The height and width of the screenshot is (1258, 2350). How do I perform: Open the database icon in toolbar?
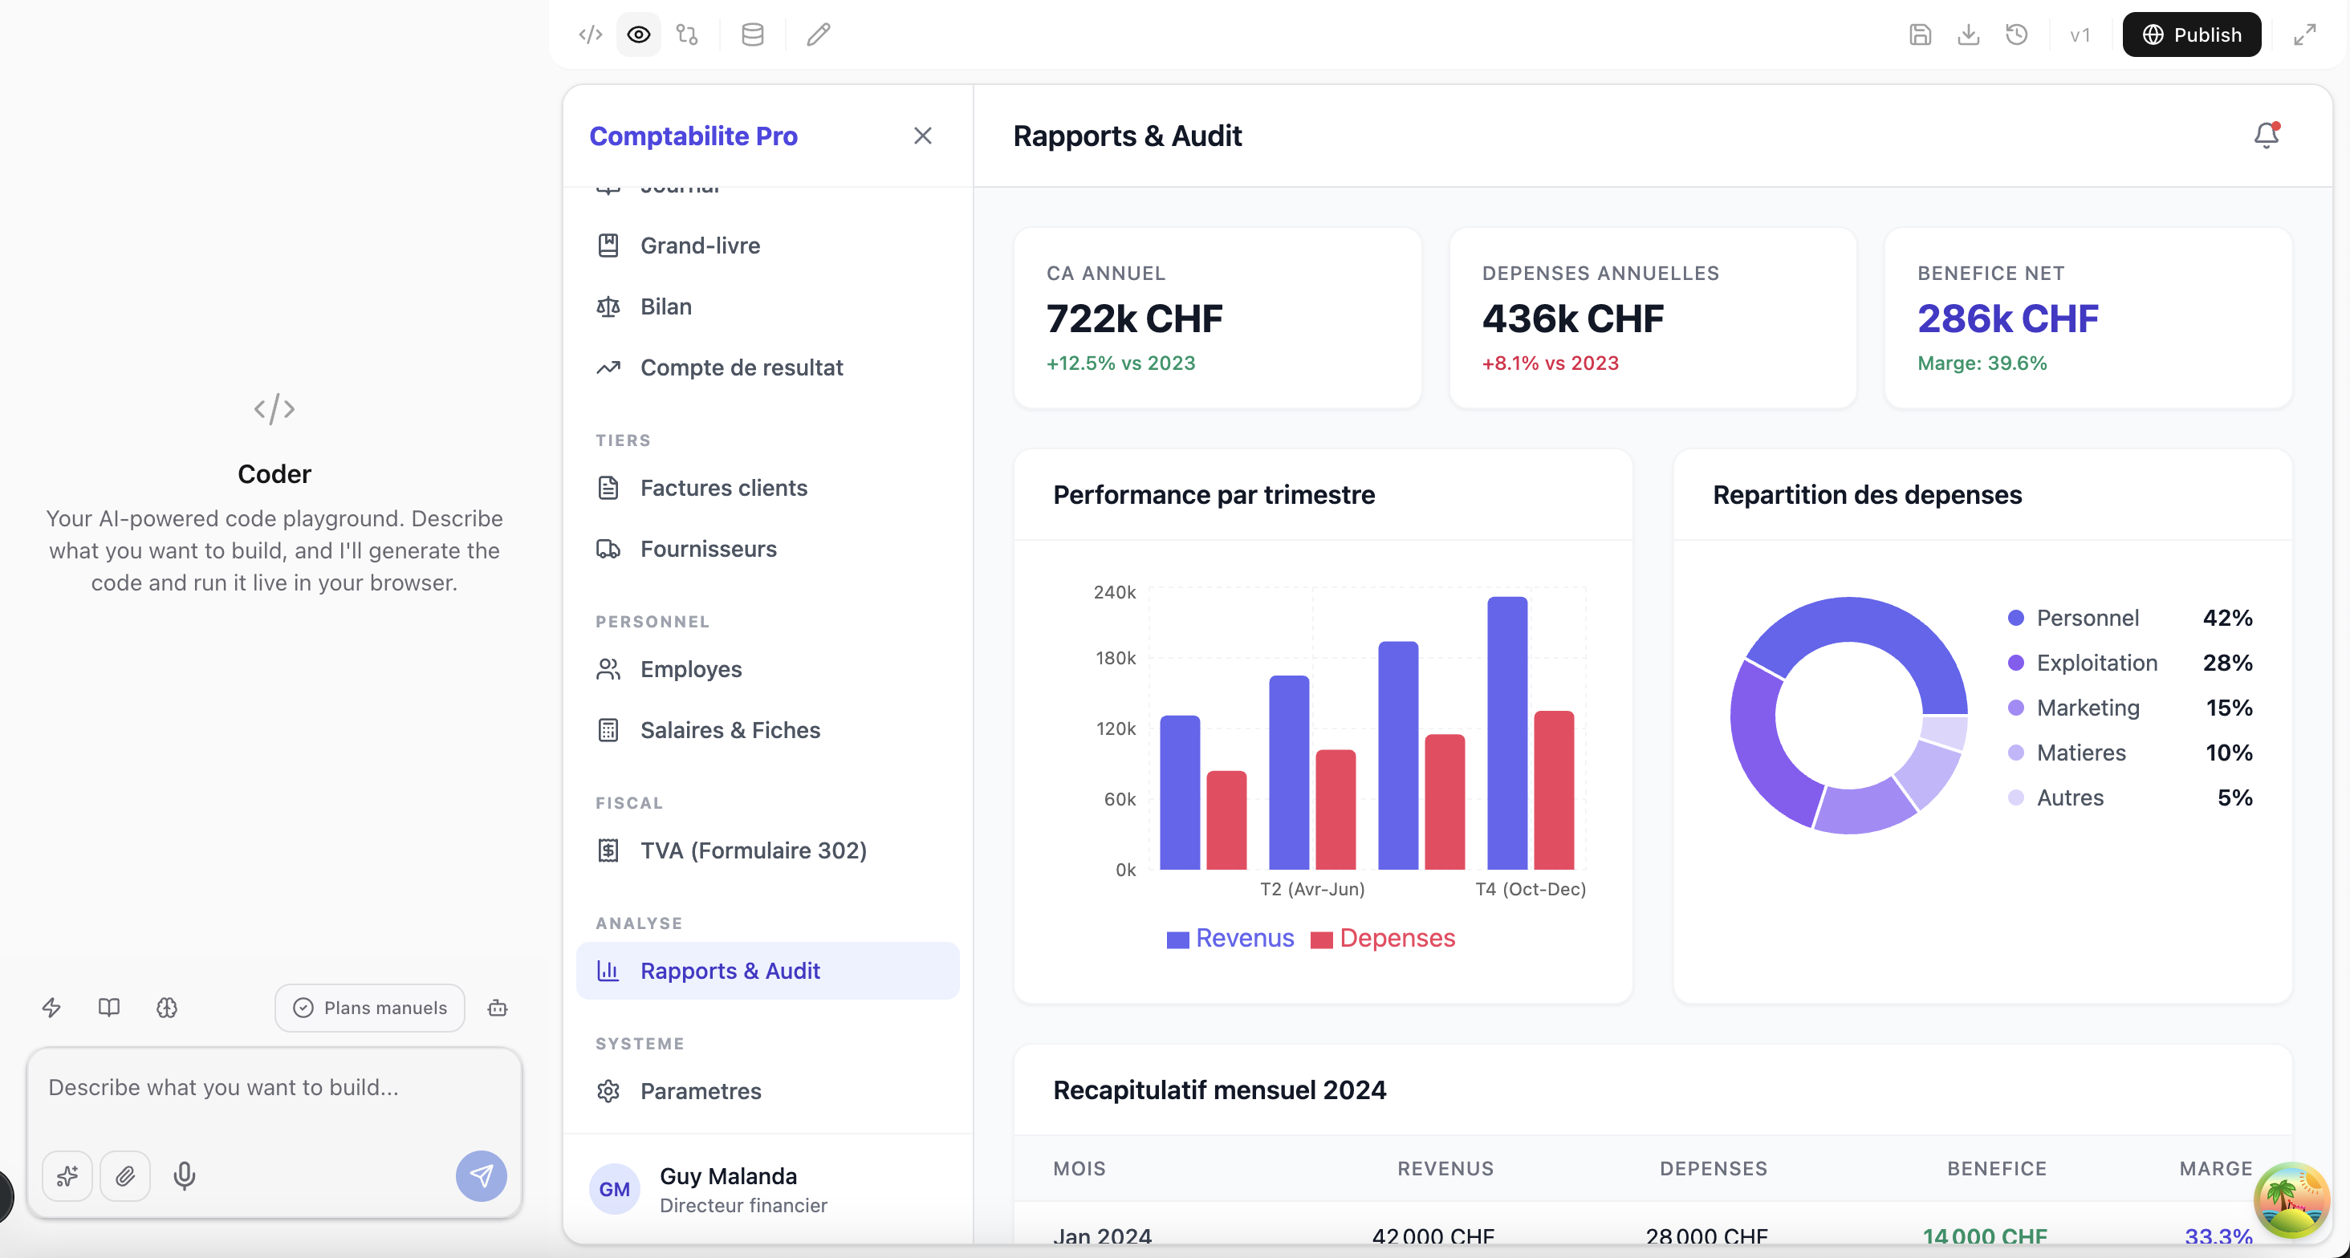coord(753,34)
